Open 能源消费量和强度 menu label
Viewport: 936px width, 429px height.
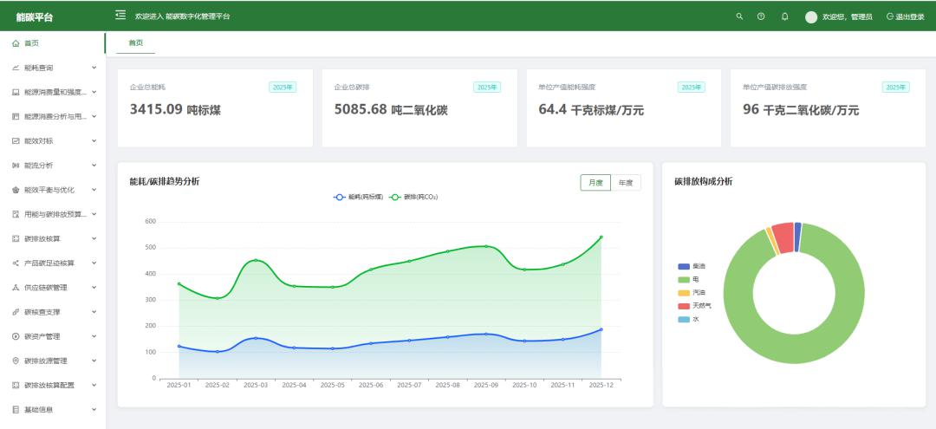(55, 93)
